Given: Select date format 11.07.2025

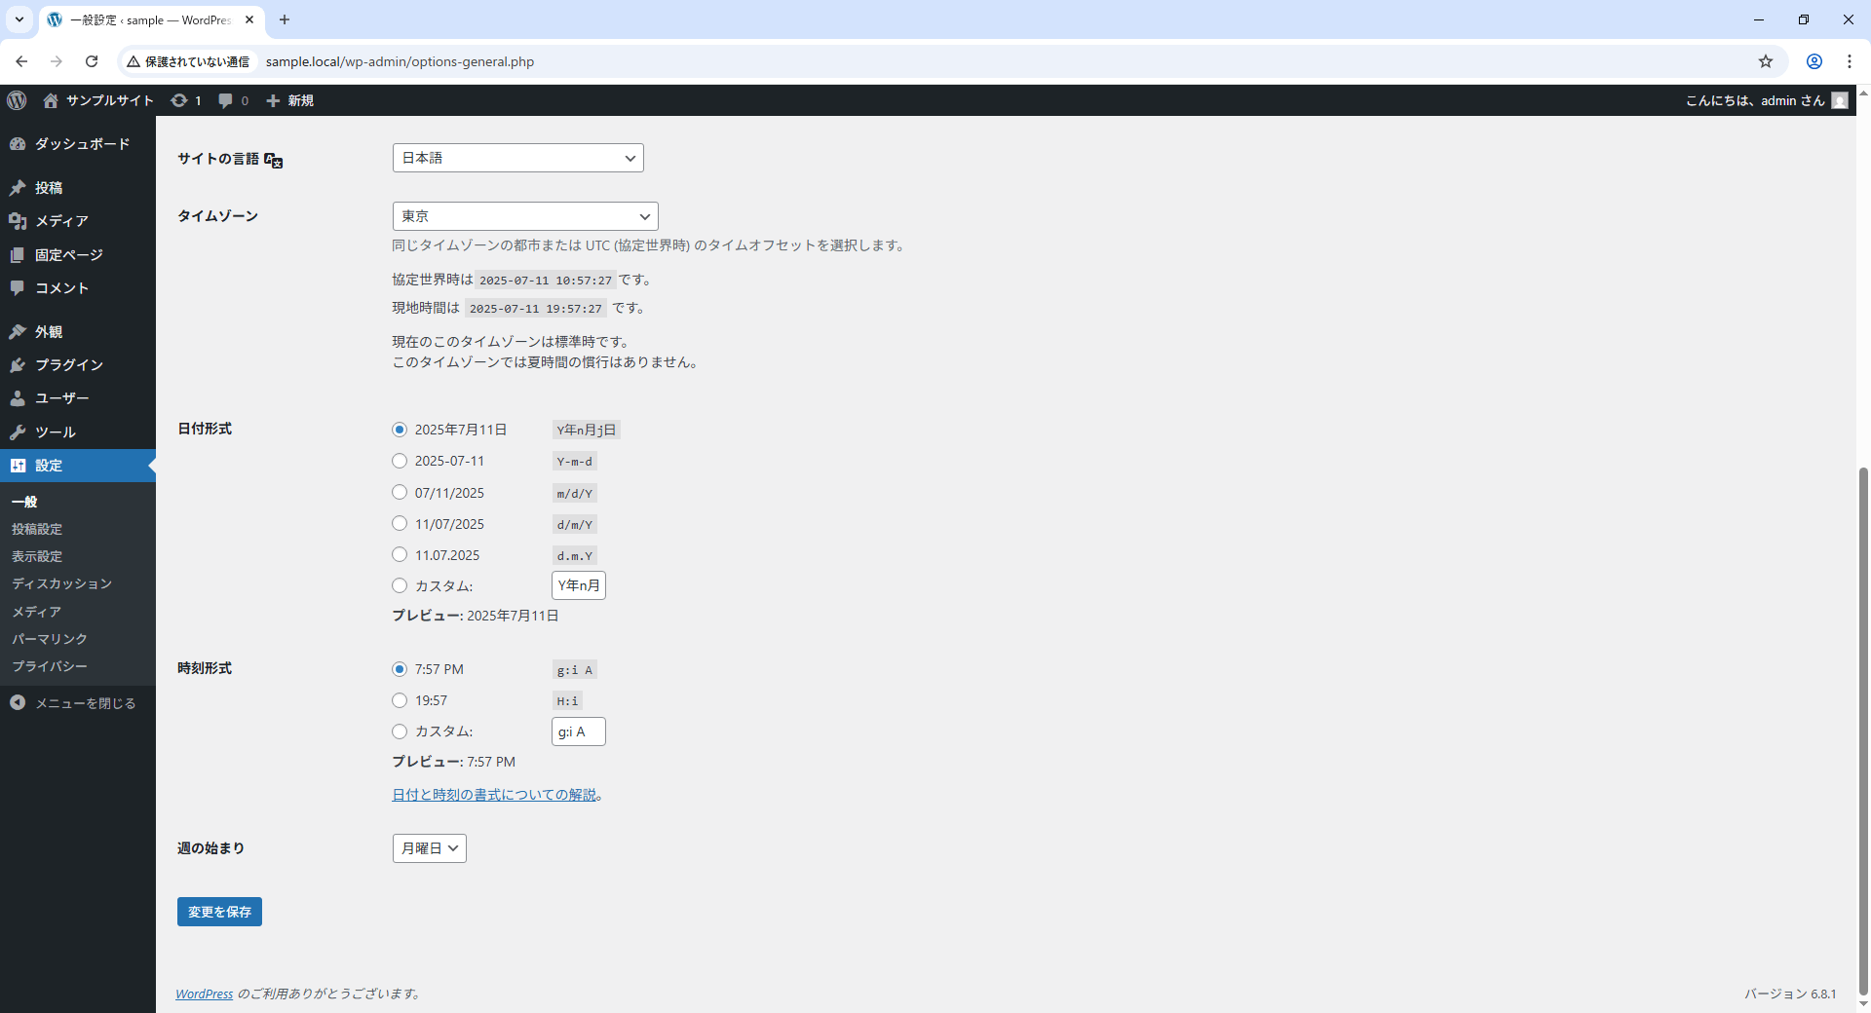Looking at the screenshot, I should point(400,554).
